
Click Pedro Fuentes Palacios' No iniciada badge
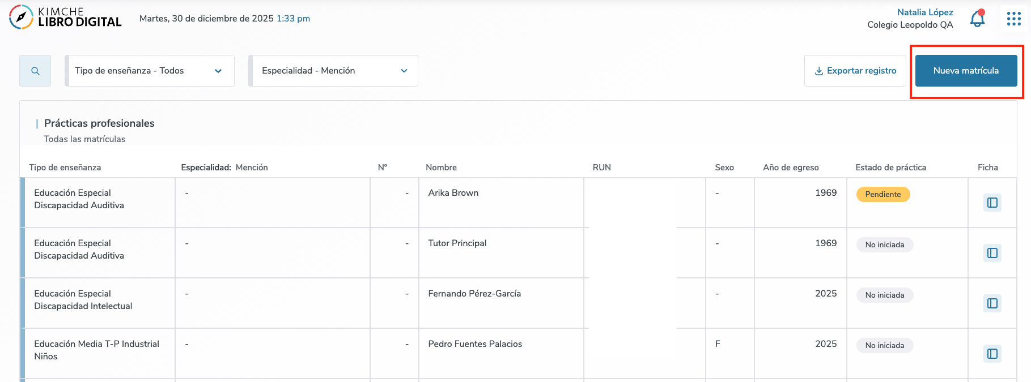(884, 345)
